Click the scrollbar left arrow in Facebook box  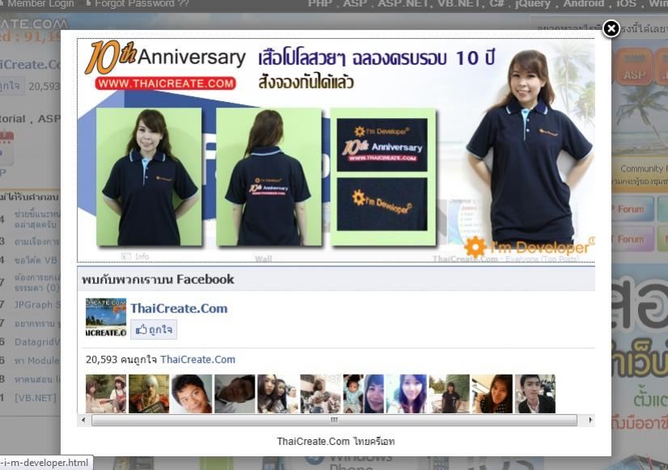[83, 420]
